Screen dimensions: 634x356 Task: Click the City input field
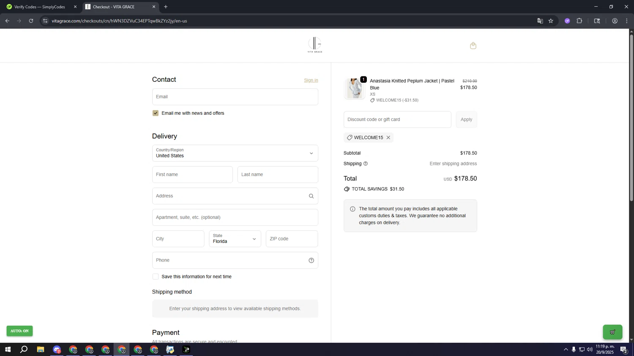[178, 239]
